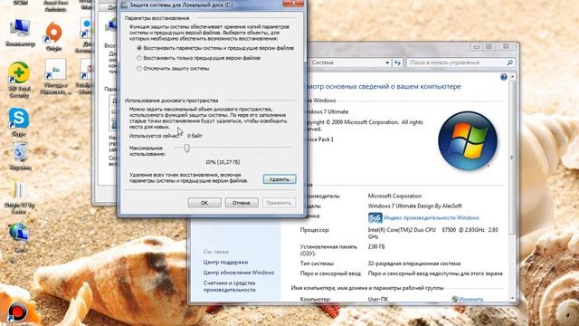Click the blue help question mark icon
This screenshot has height=326, width=579.
tap(504, 77)
